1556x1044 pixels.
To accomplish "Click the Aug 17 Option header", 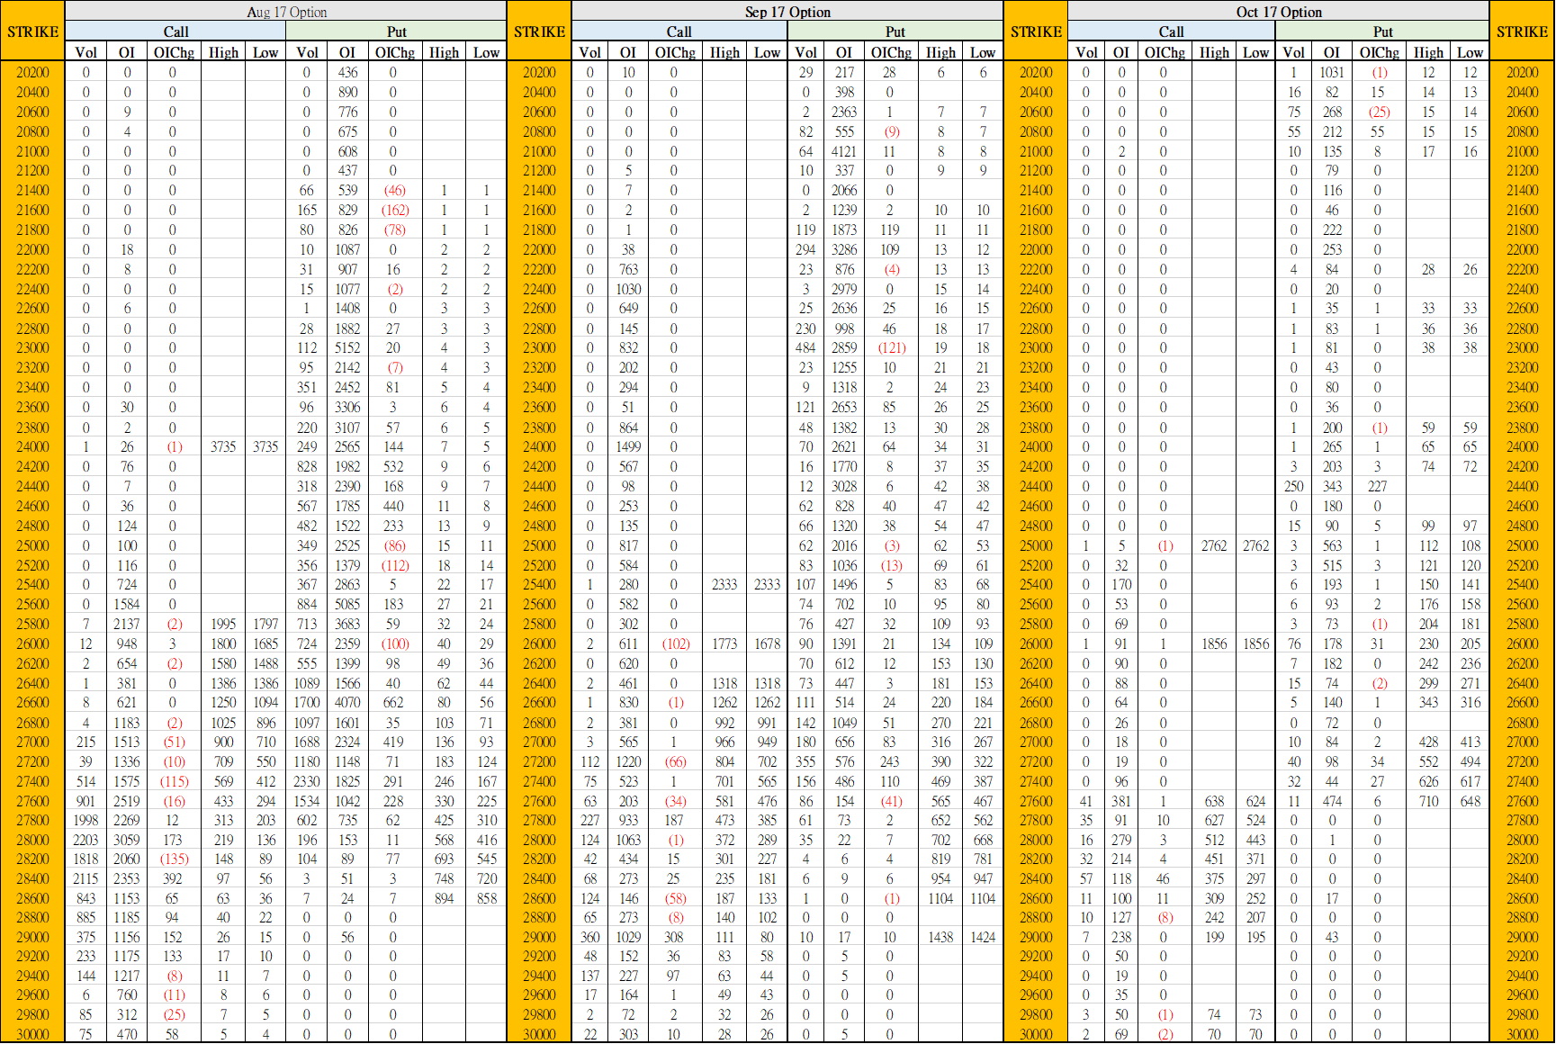I will [286, 12].
